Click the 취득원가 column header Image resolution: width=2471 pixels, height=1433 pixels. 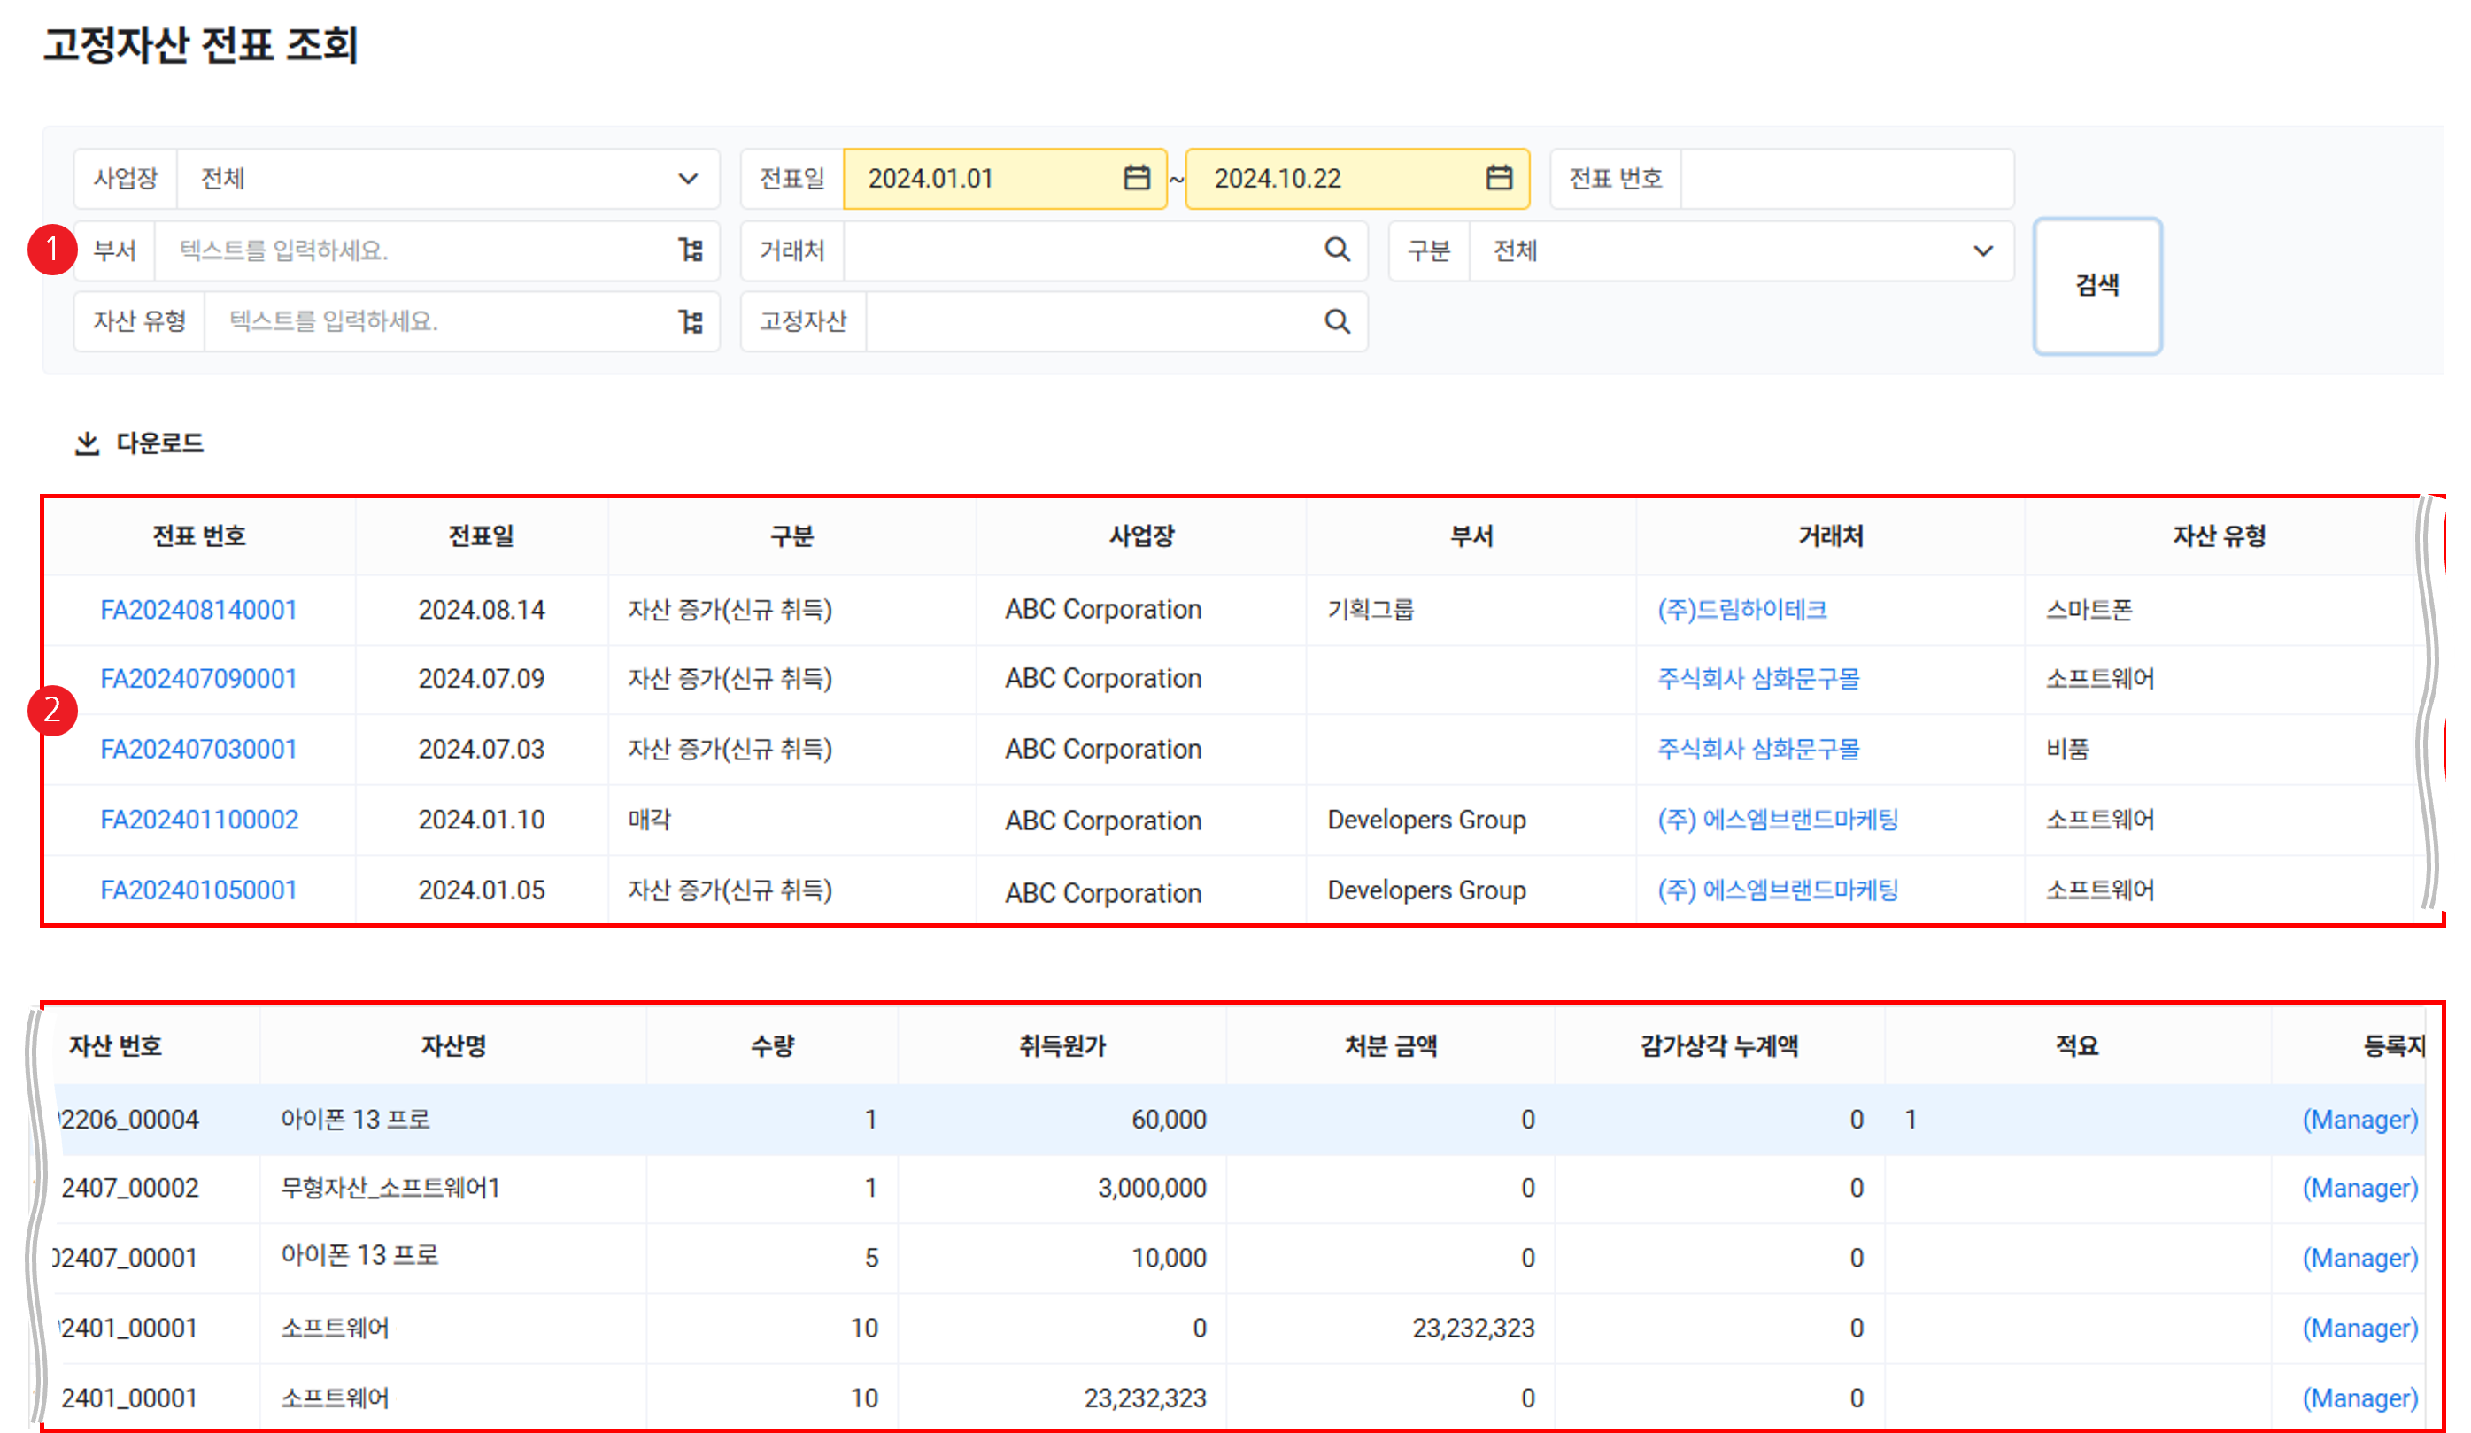1062,1046
